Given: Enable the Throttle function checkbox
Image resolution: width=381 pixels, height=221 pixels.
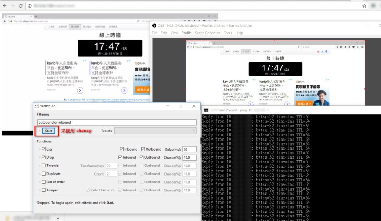Looking at the screenshot, I should pyautogui.click(x=44, y=166).
